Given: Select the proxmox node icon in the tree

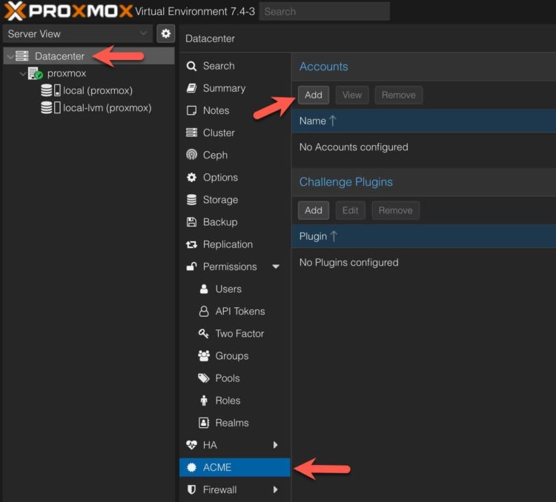Looking at the screenshot, I should point(35,73).
